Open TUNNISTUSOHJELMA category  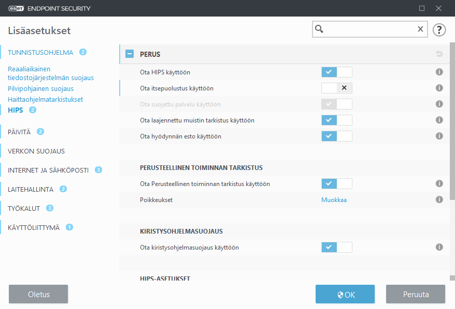(40, 53)
